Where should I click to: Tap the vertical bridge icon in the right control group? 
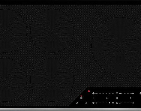click(117, 98)
